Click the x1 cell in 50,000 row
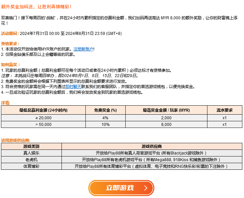This screenshot has height=198, width=244. pos(225,125)
